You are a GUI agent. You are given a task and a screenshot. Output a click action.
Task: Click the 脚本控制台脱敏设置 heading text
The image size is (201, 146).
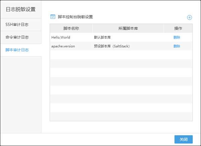pyautogui.click(x=75, y=17)
